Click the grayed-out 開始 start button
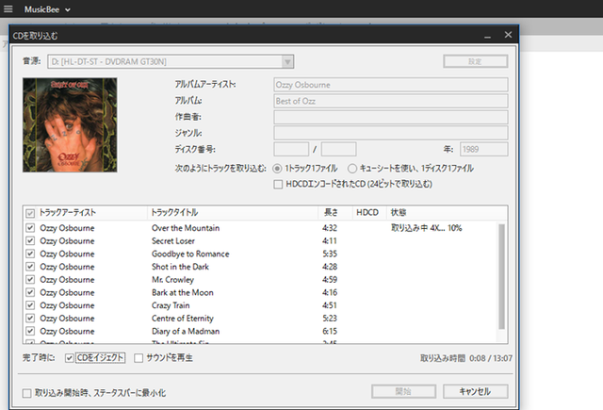Image resolution: width=603 pixels, height=410 pixels. [x=403, y=391]
